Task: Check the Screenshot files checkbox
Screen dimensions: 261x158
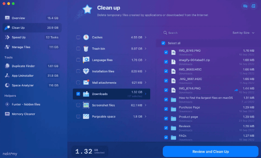Action: (78, 105)
